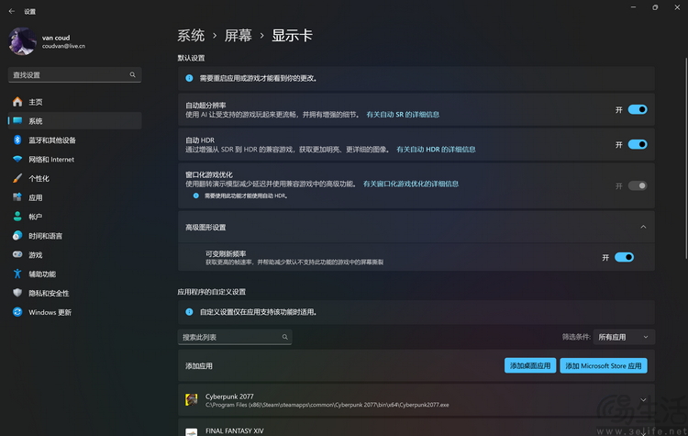Viewport: 688px width, 436px height.
Task: Open the van coud profile avatar
Action: click(x=22, y=41)
